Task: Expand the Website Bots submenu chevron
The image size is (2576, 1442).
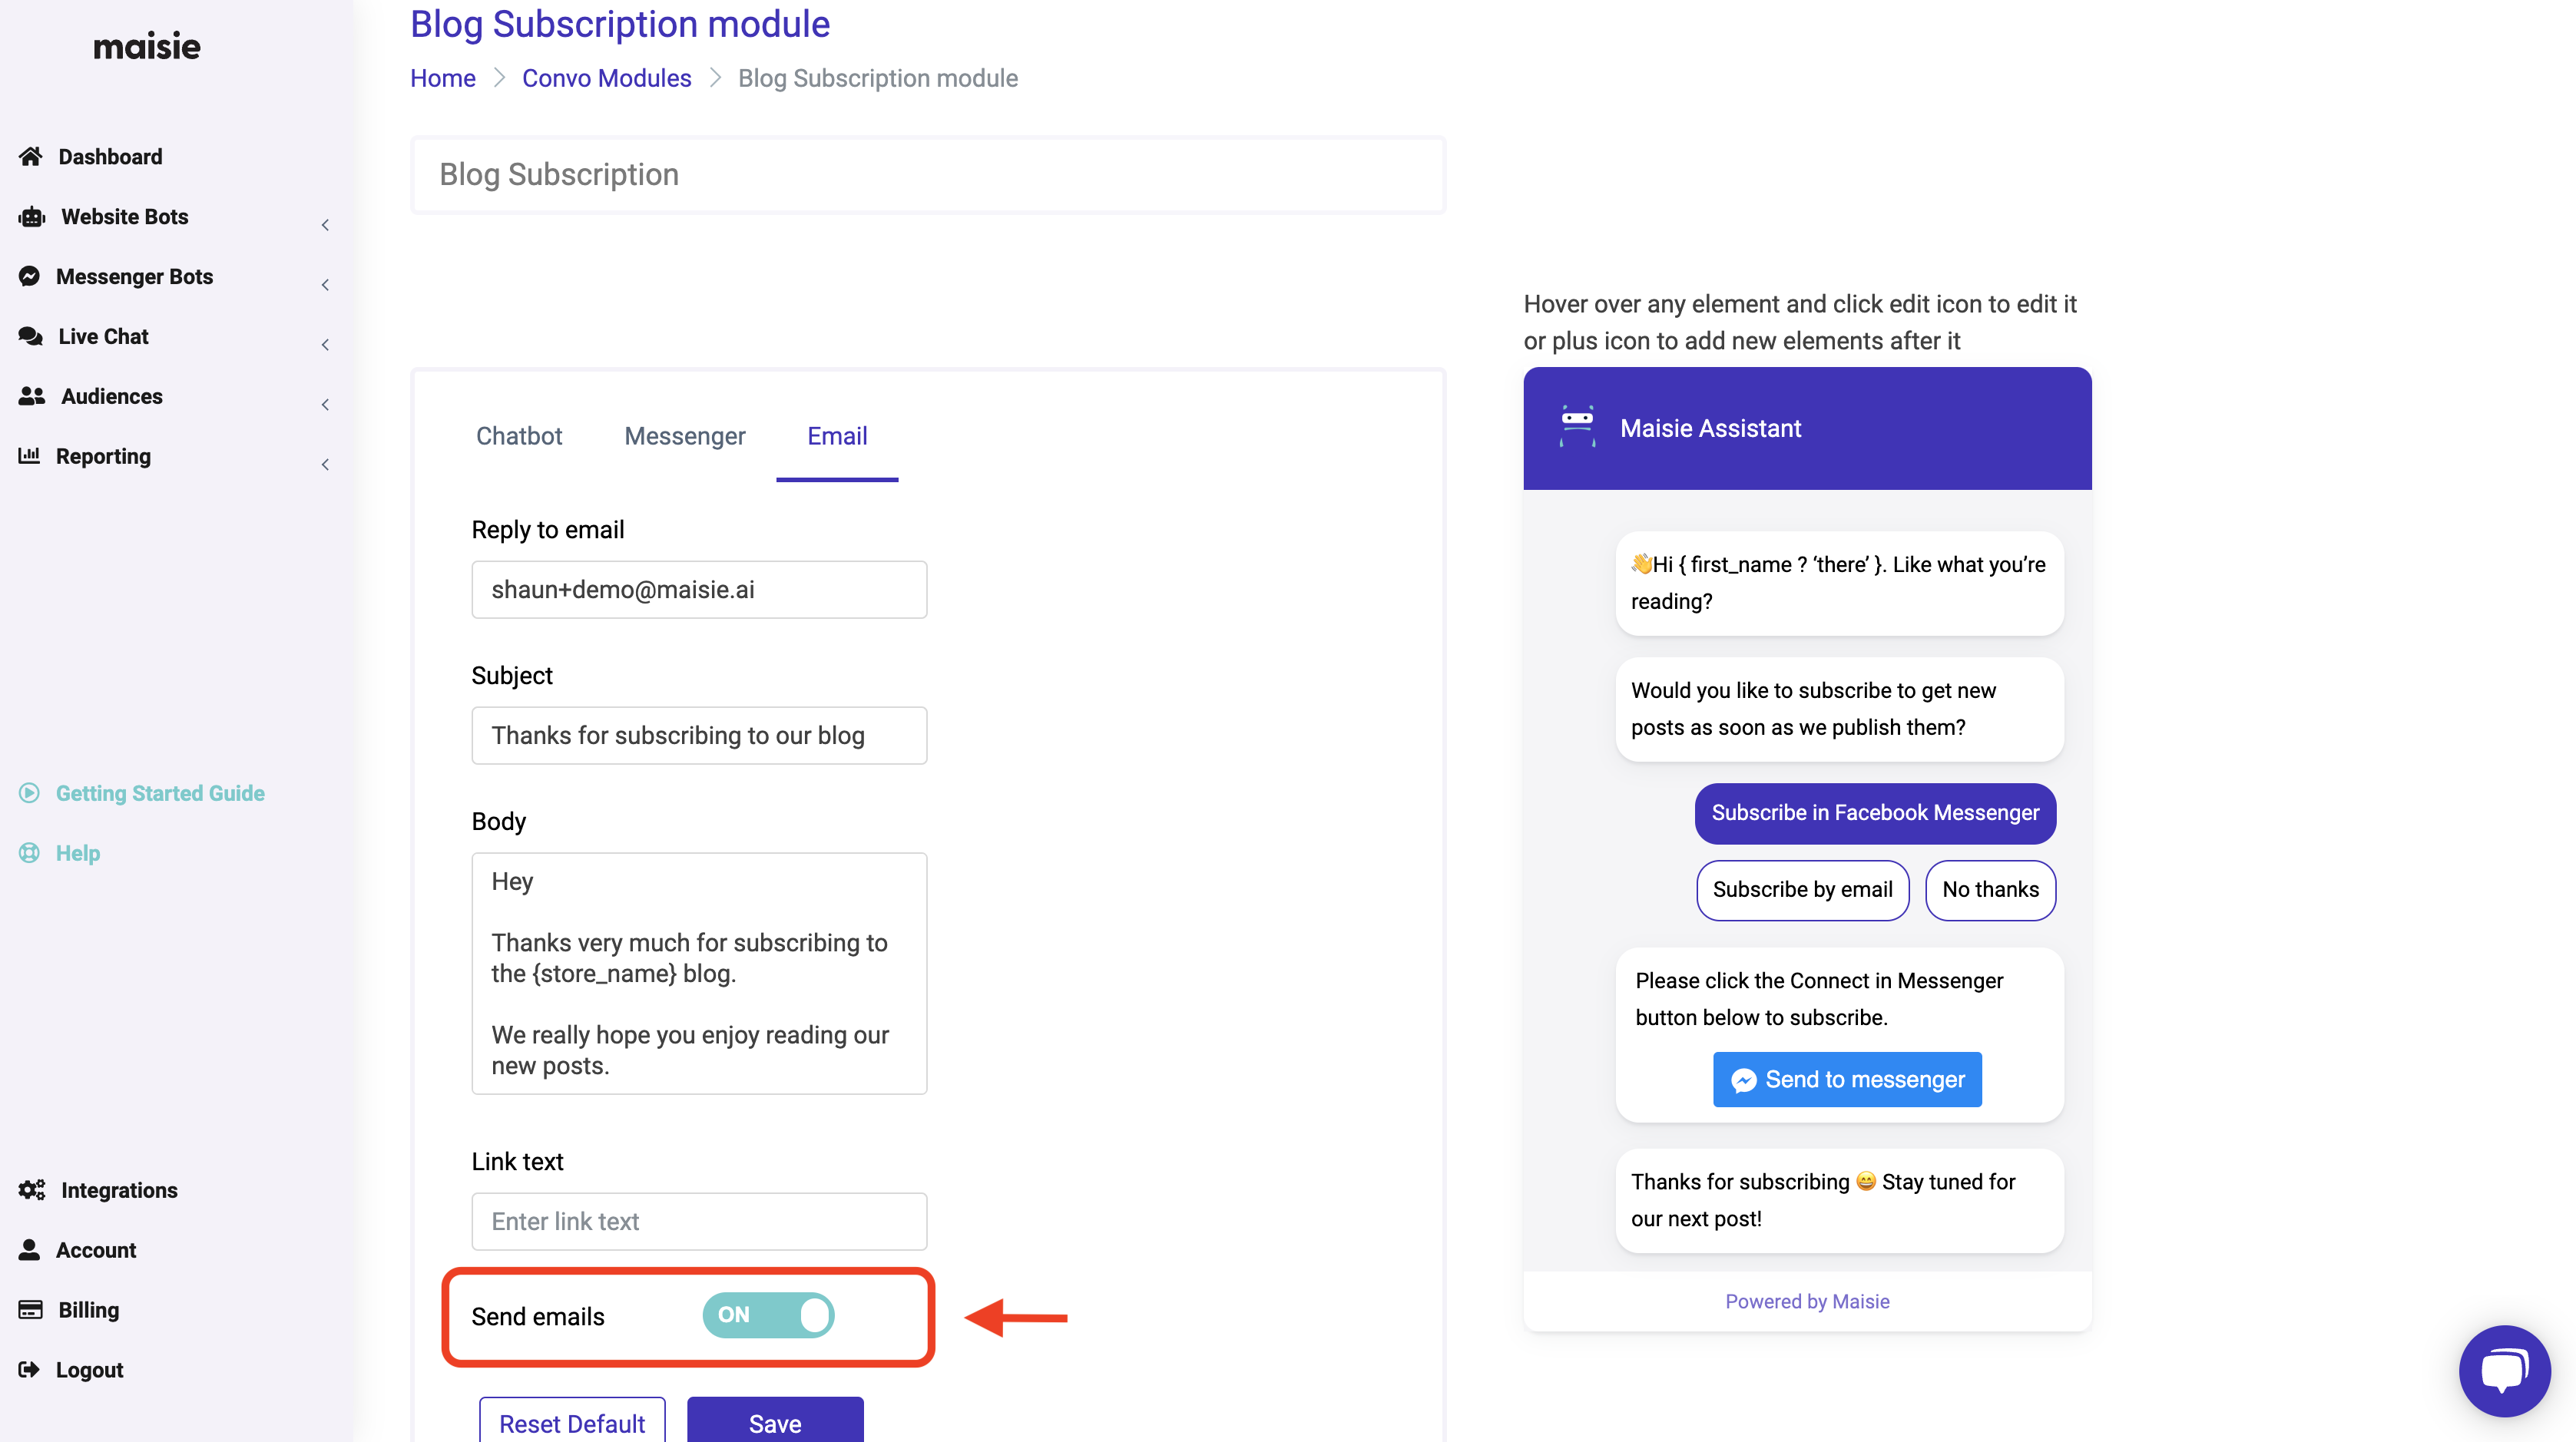Action: pos(325,225)
